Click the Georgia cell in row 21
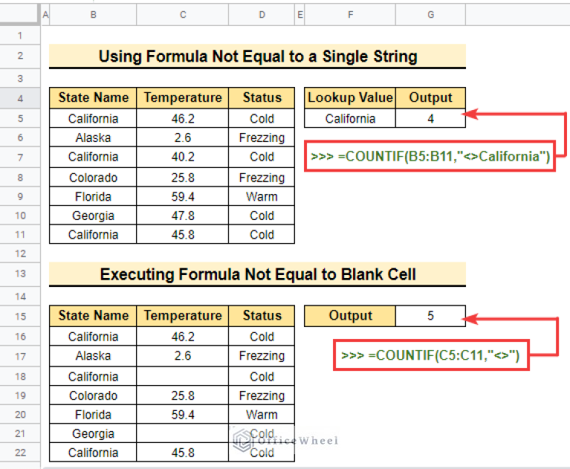The image size is (570, 469). 94,434
